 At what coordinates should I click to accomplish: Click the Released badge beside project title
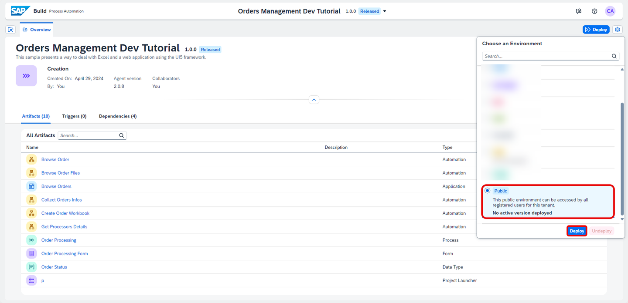(210, 50)
